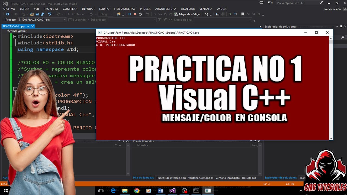Click the Redo arrow icon
The image size is (347, 195).
(58, 14)
